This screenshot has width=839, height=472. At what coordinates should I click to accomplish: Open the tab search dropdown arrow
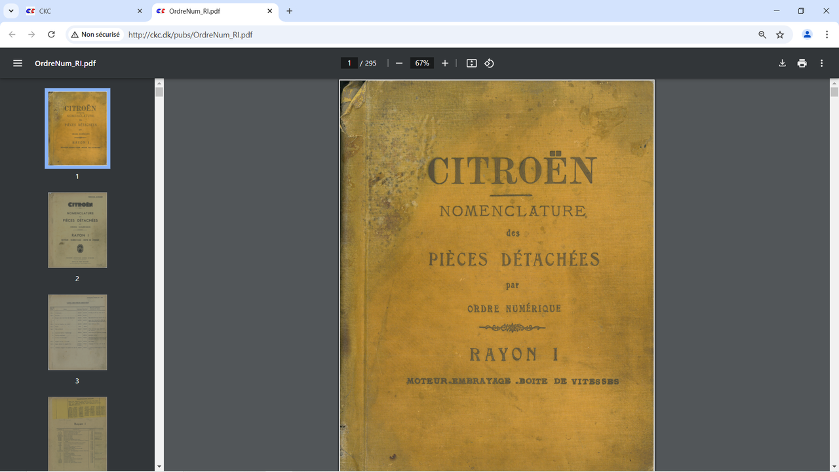pyautogui.click(x=11, y=11)
